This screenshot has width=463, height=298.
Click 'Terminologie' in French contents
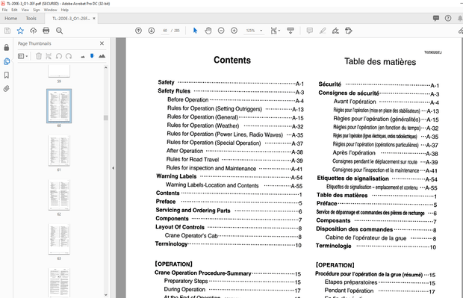(333, 246)
